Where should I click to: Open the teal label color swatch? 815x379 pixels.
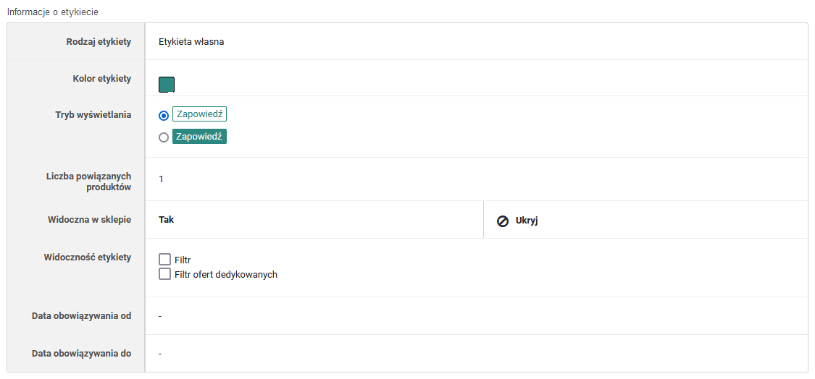tap(167, 85)
